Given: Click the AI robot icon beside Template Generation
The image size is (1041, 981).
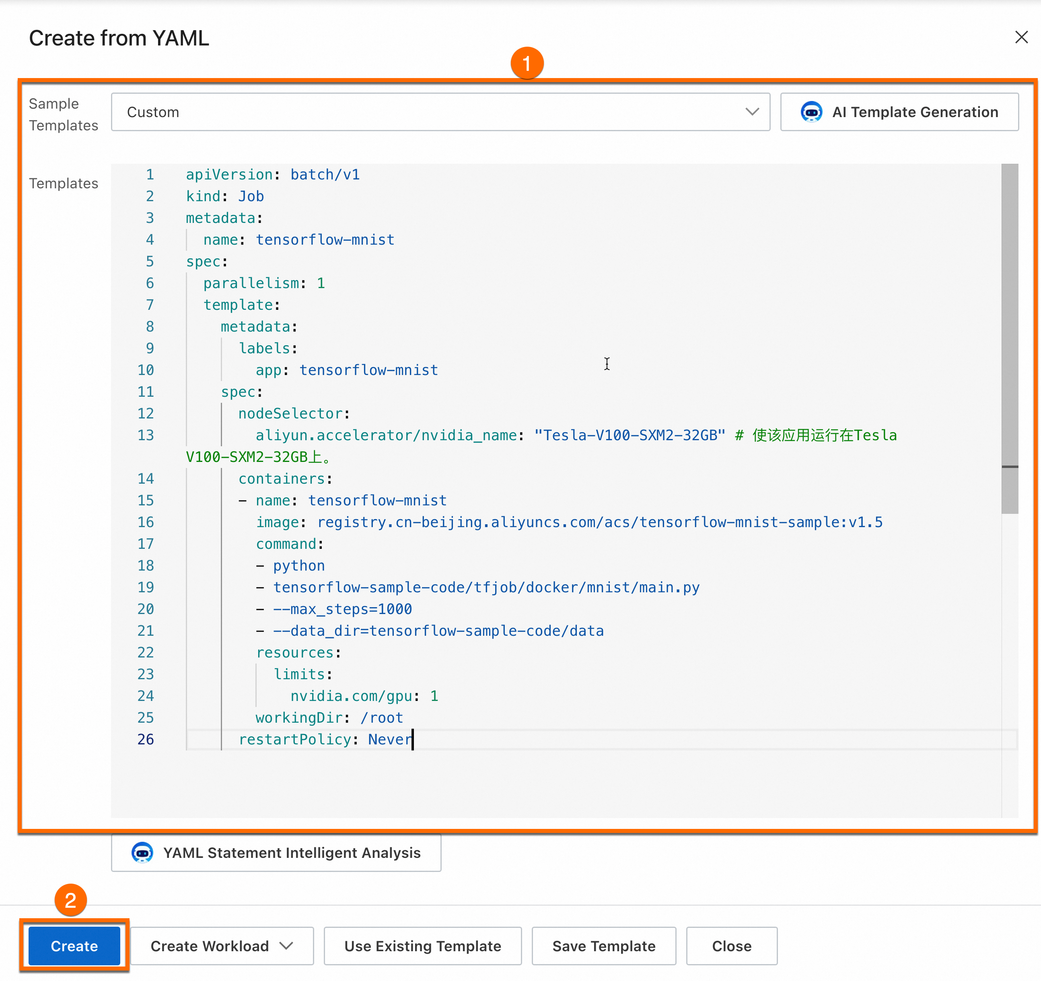Looking at the screenshot, I should 811,112.
